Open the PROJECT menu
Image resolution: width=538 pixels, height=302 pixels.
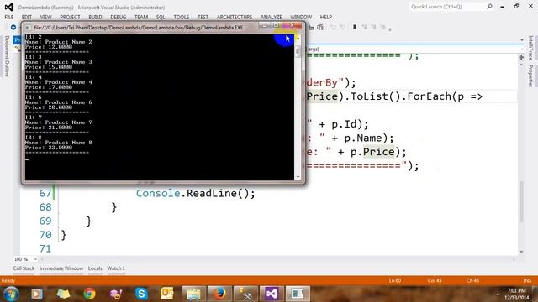point(70,17)
